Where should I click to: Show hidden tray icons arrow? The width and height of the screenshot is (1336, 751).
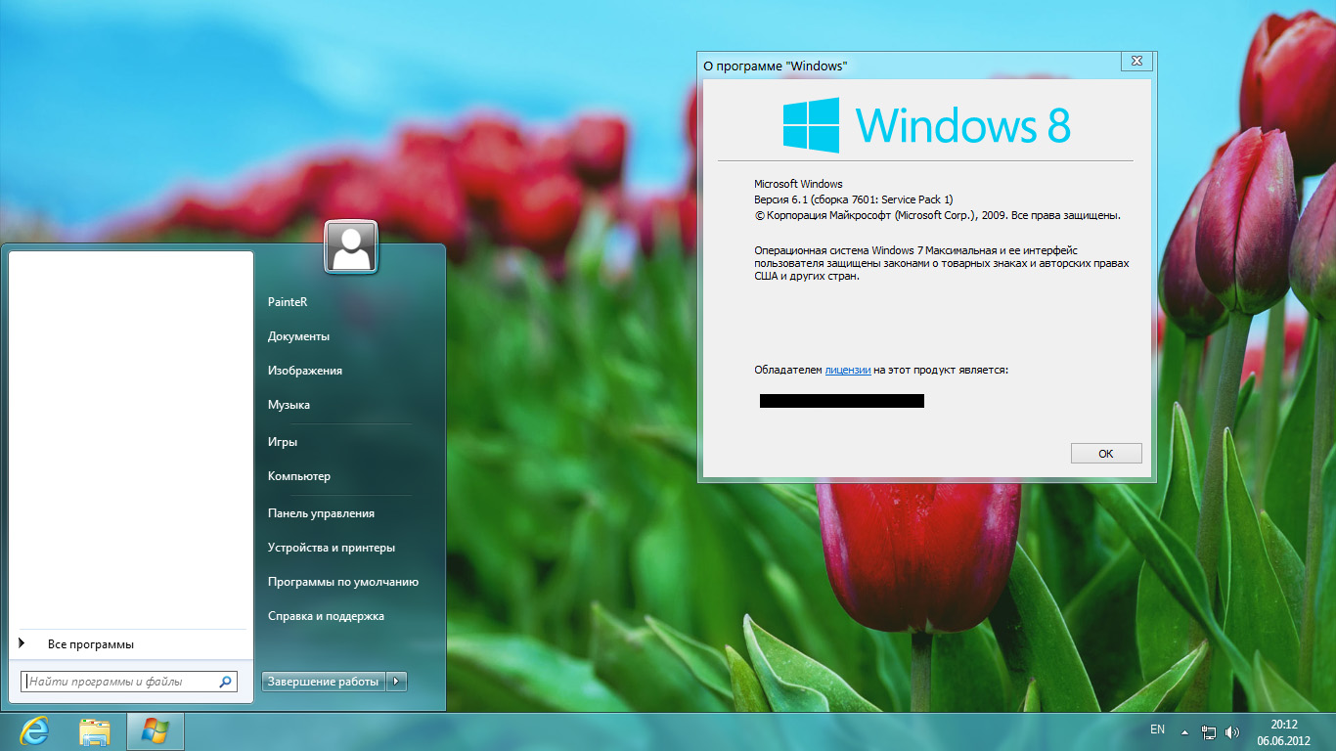tap(1184, 731)
